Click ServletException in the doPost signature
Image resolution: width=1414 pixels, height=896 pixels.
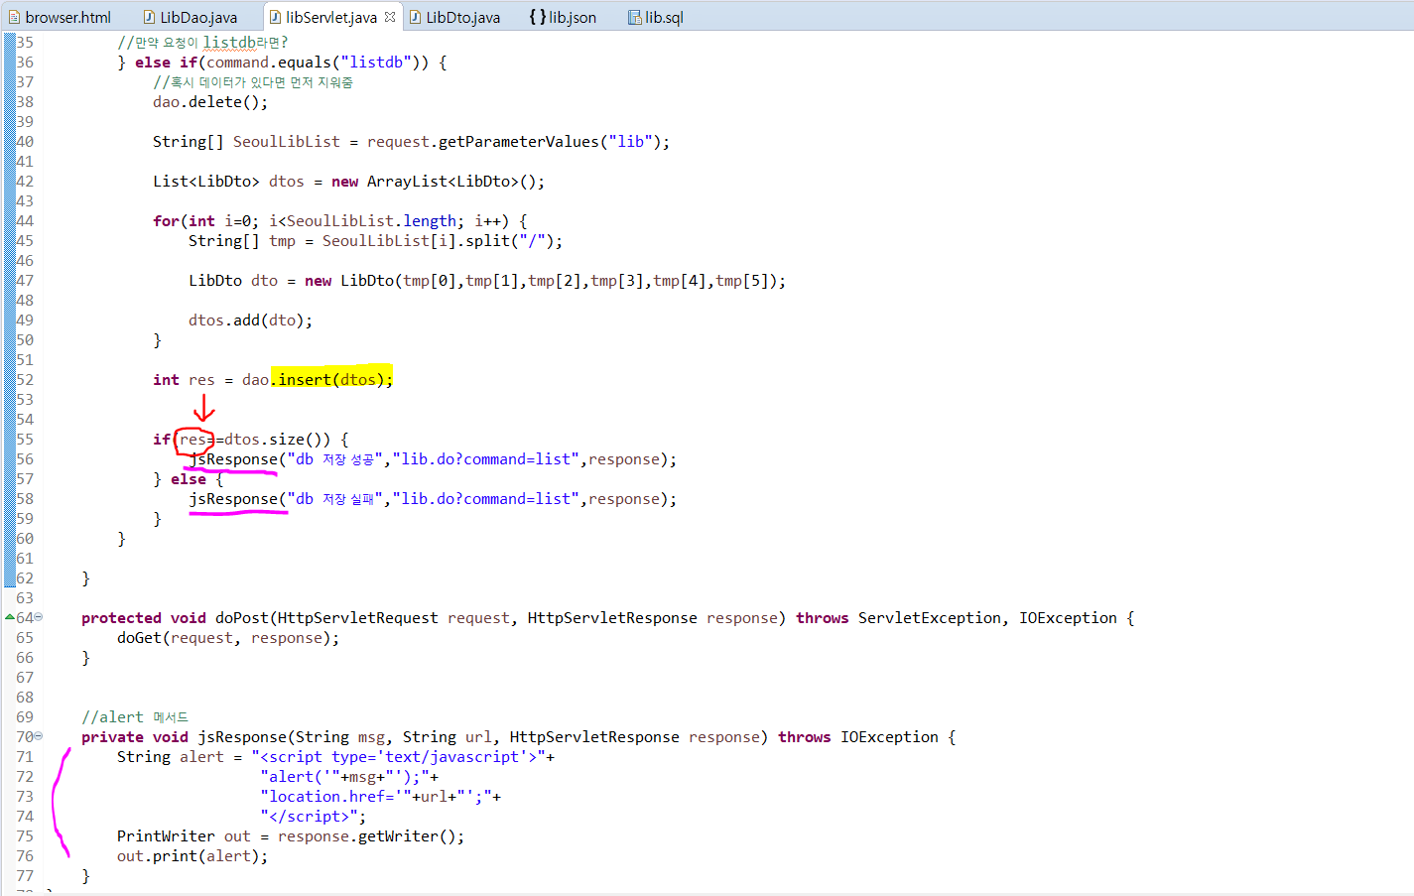tap(930, 617)
